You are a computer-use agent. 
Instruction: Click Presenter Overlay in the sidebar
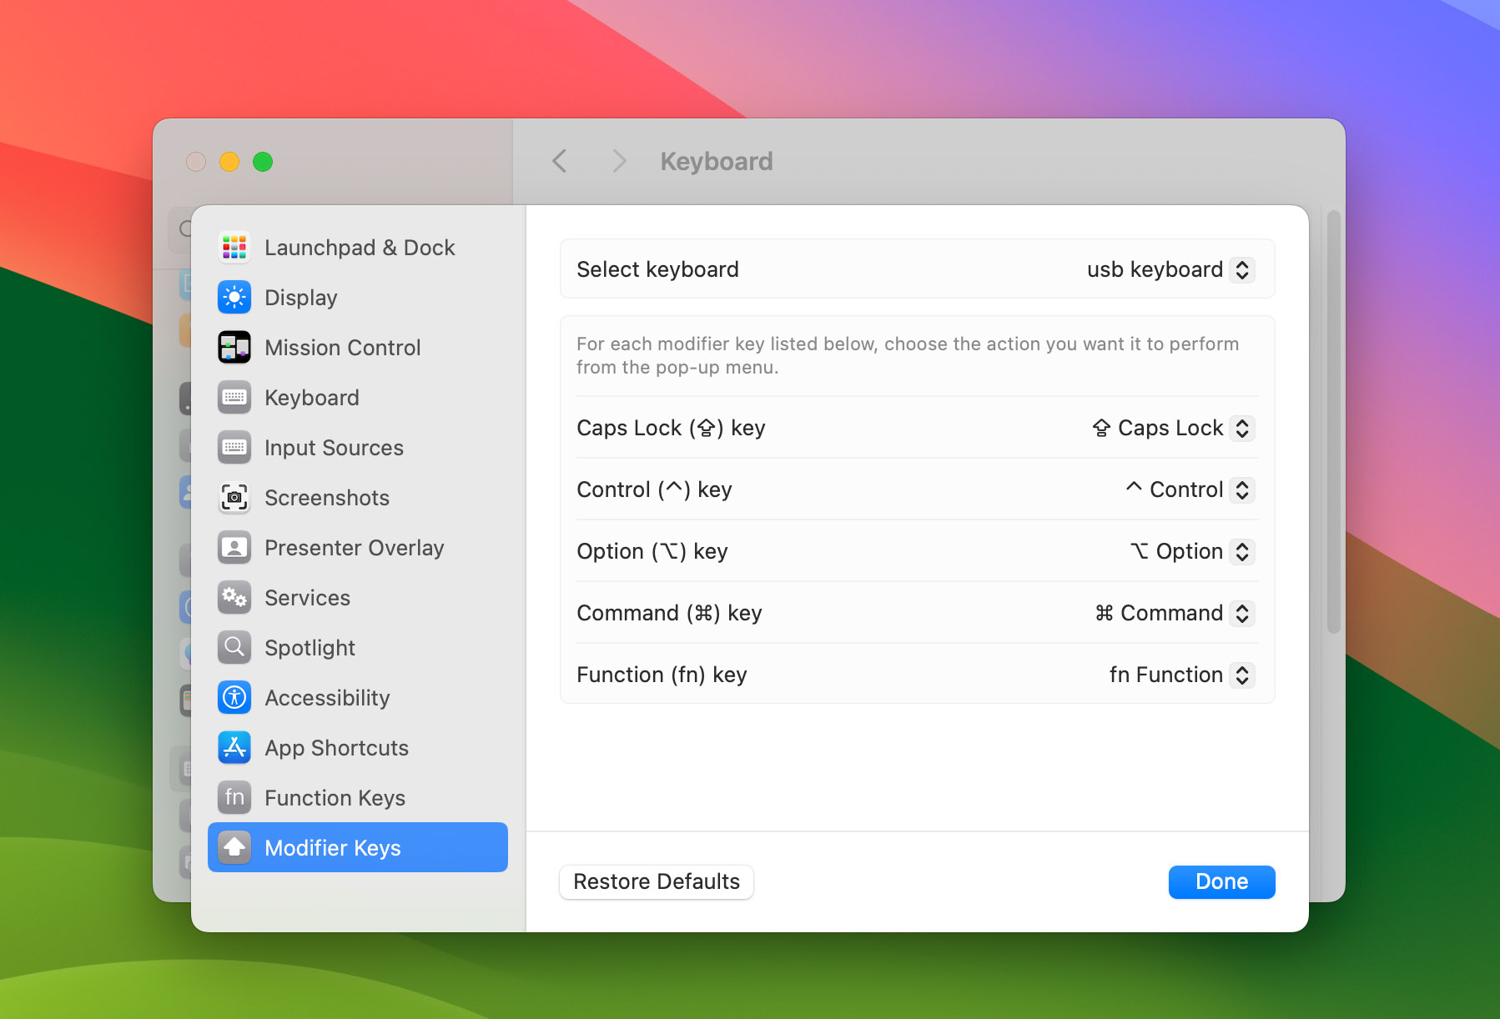point(354,547)
